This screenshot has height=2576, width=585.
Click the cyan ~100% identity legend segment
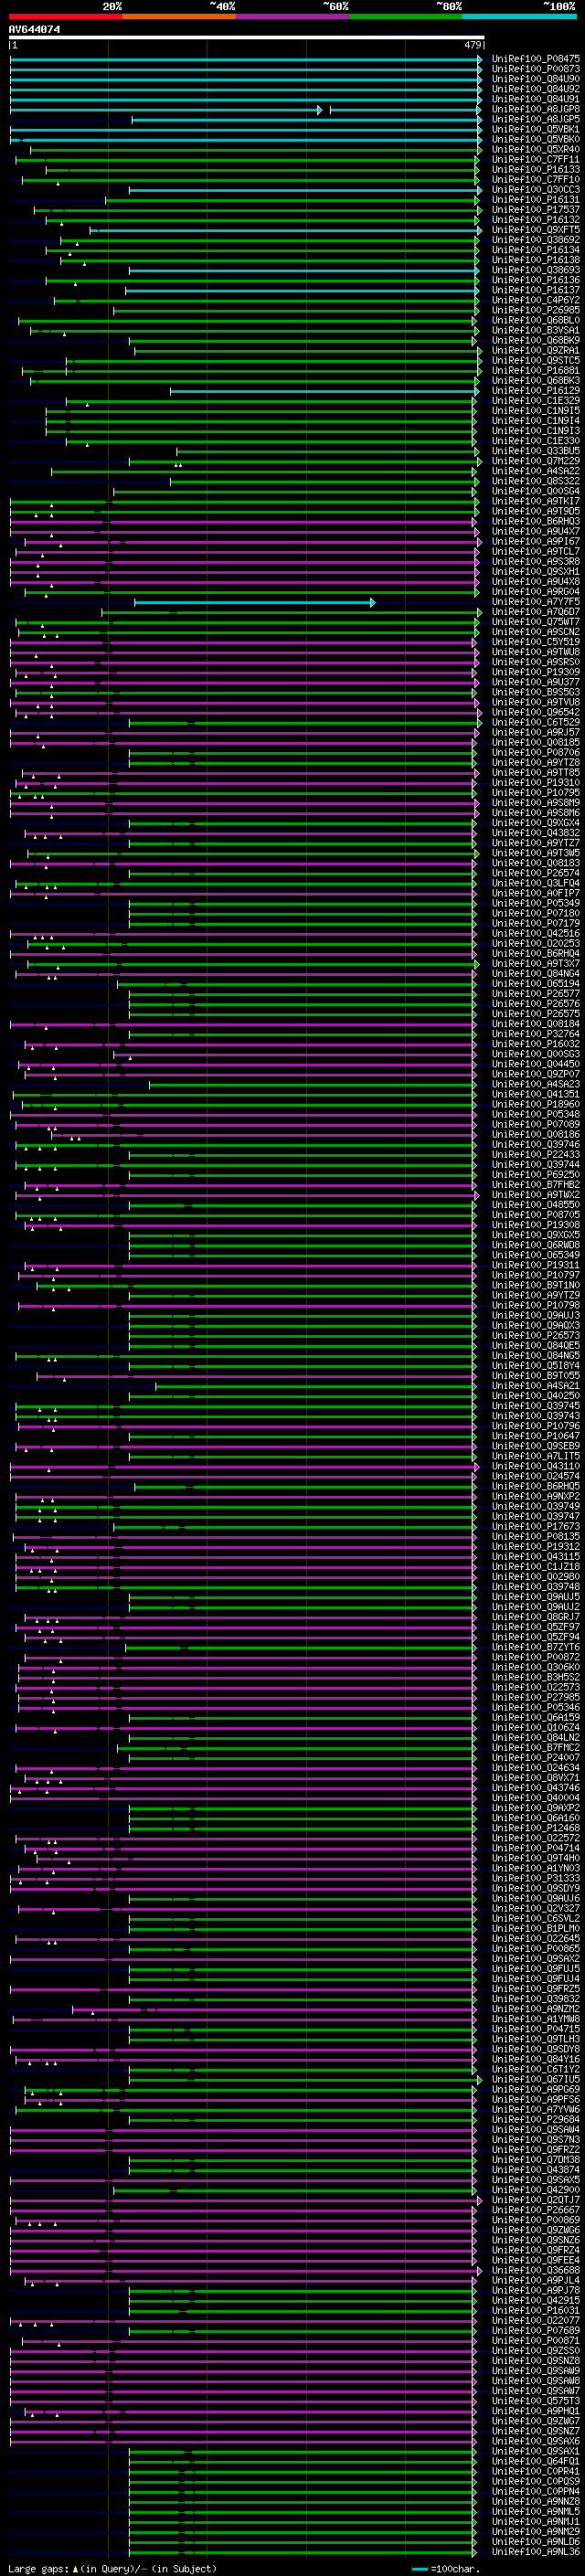tap(520, 16)
